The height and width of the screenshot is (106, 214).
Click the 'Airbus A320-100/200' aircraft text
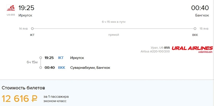[x=155, y=52]
